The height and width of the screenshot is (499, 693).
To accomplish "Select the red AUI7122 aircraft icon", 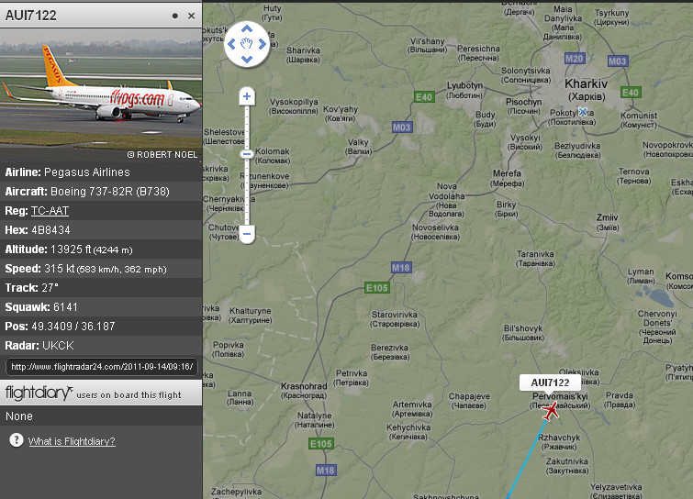I will coord(550,412).
